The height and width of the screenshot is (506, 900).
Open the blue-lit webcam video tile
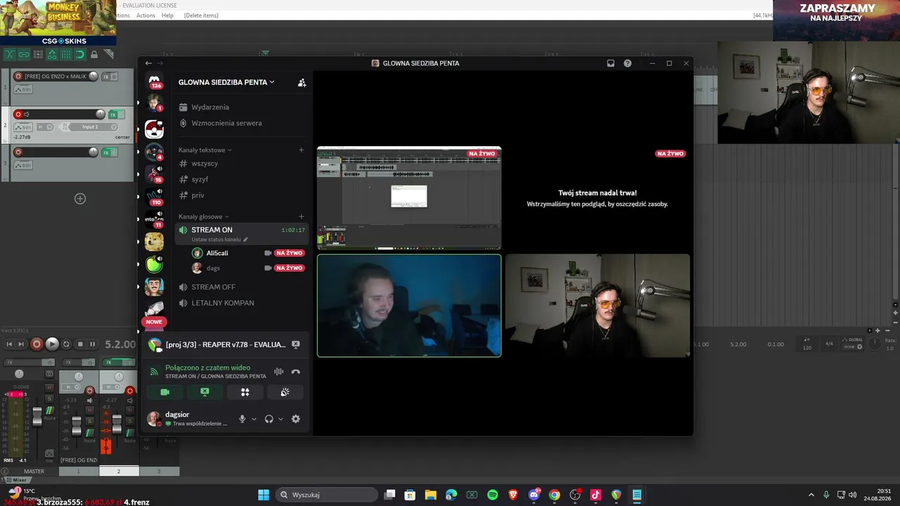[x=409, y=306]
